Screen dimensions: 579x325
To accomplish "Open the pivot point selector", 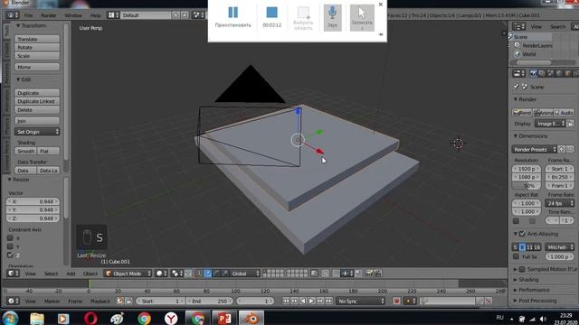I will (x=176, y=274).
